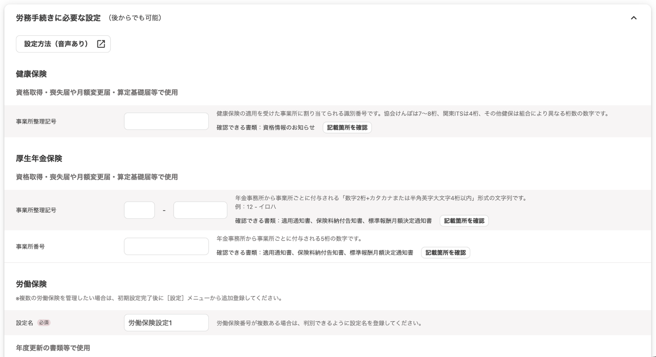Click 記載箇所を確認 for 資格情報のお知らせ

347,128
